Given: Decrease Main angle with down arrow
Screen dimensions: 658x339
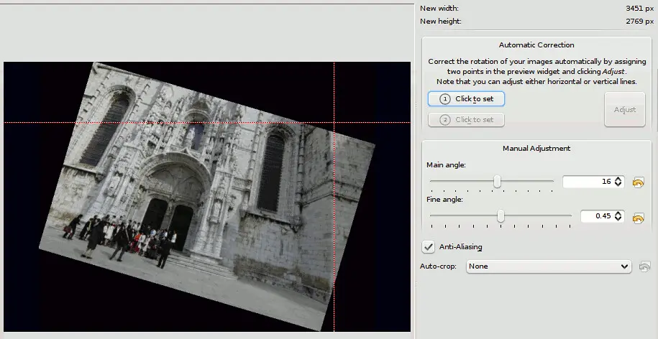Looking at the screenshot, I should (619, 185).
